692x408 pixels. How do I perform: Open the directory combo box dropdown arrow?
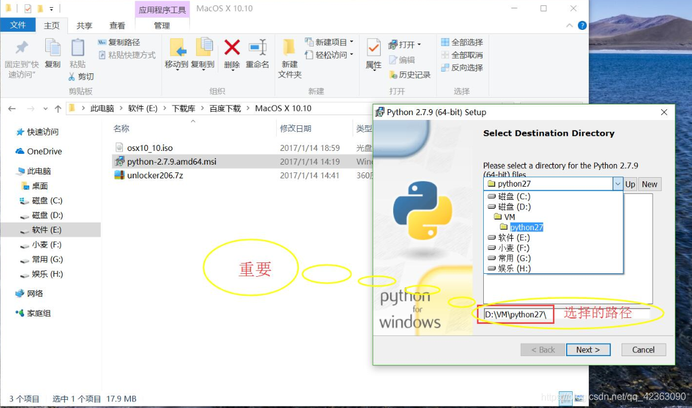click(617, 184)
